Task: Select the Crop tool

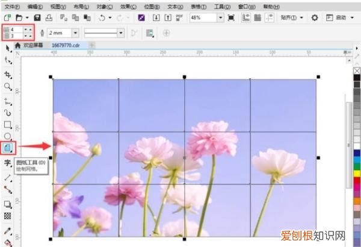Action: [x=8, y=75]
